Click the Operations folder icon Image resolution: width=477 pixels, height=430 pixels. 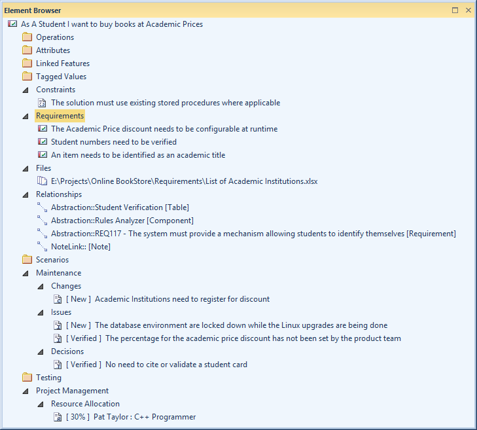pyautogui.click(x=27, y=37)
